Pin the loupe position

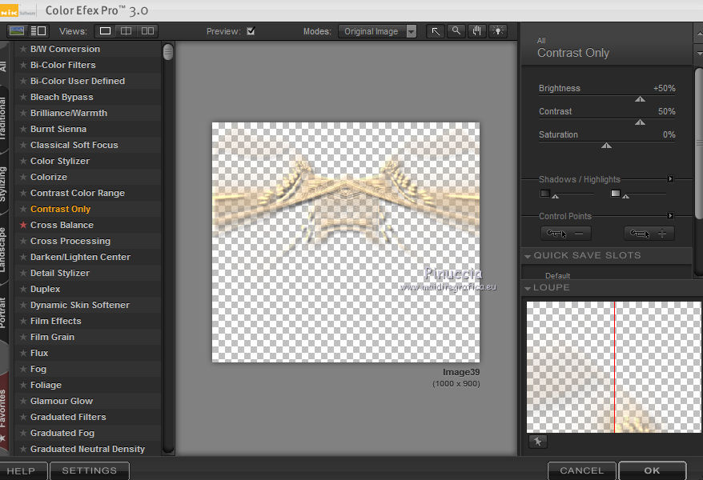(x=537, y=442)
